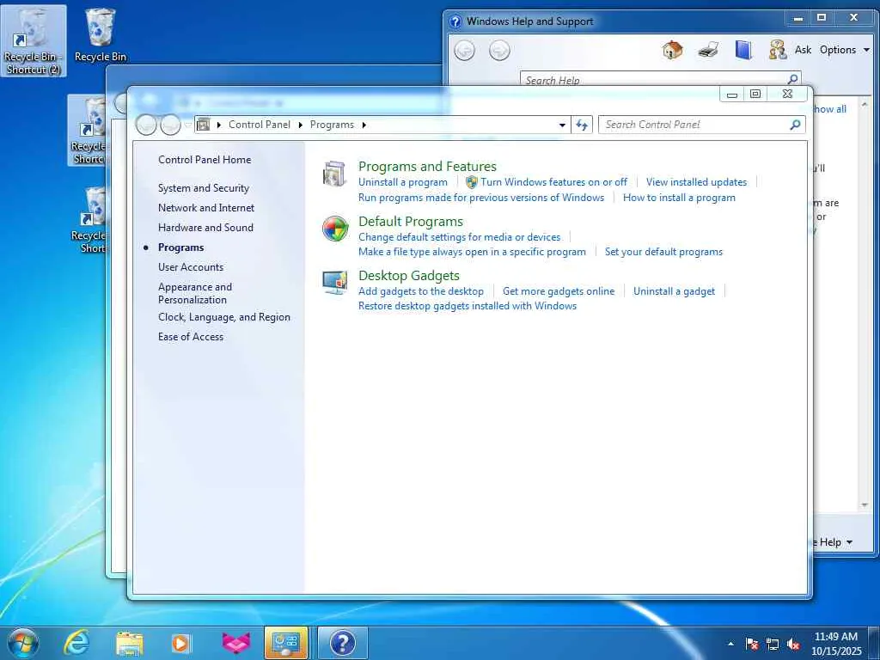
Task: Click Uninstall a gadget link
Action: pos(674,290)
